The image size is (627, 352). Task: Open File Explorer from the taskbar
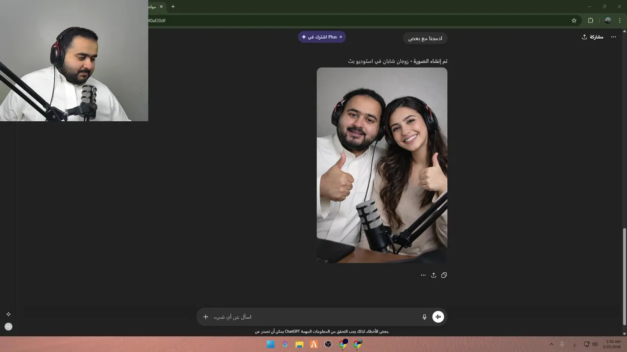pos(299,345)
